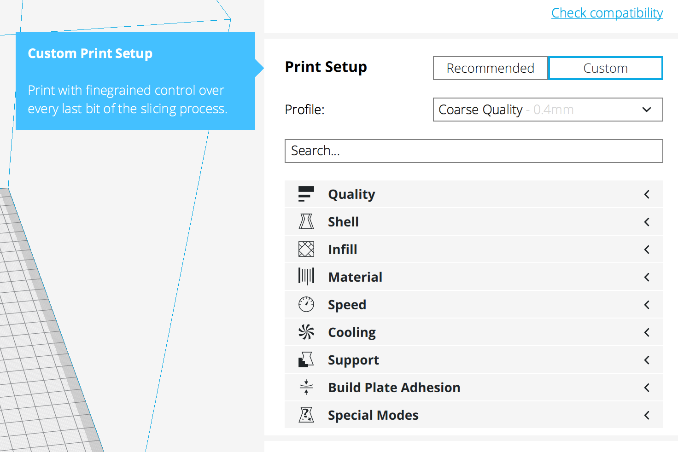This screenshot has width=678, height=452.
Task: Click the Cooling fan icon
Action: [x=306, y=332]
